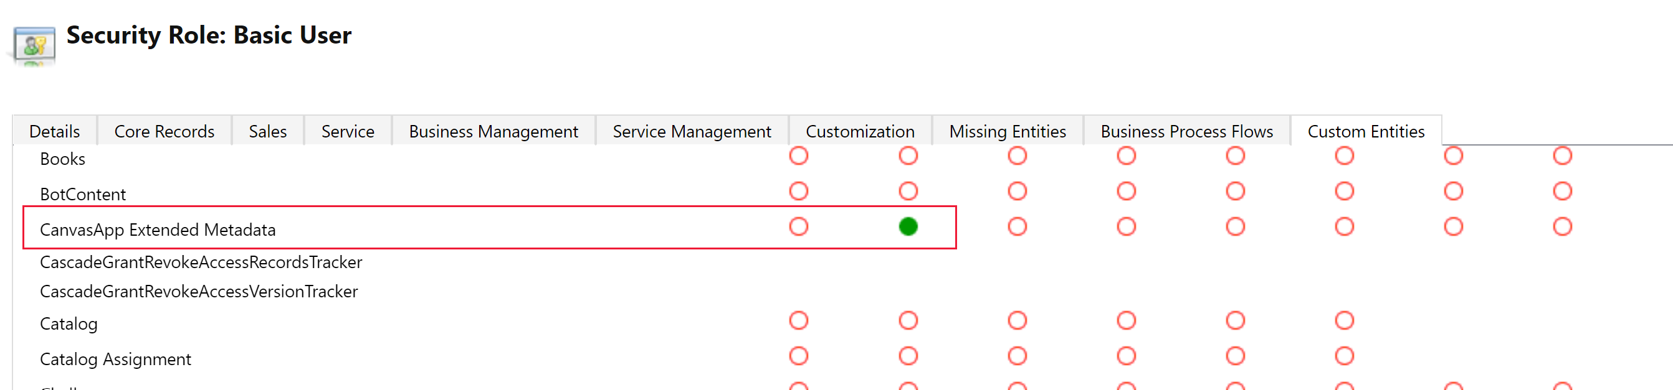This screenshot has width=1673, height=390.
Task: Toggle the first permission circle for Books
Action: click(799, 156)
